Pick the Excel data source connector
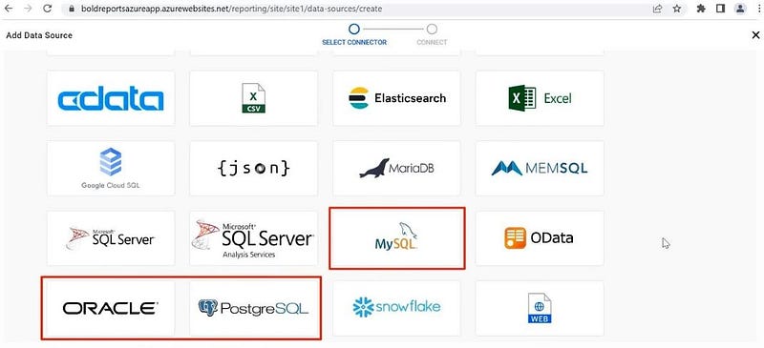The height and width of the screenshot is (348, 764). (540, 98)
